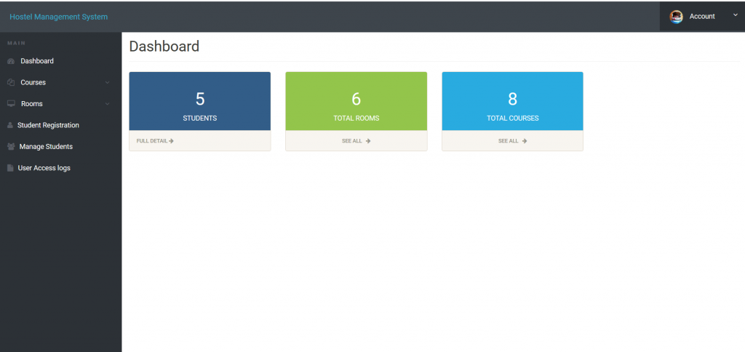Image resolution: width=745 pixels, height=352 pixels.
Task: Click the Dashboard page heading
Action: click(x=164, y=47)
